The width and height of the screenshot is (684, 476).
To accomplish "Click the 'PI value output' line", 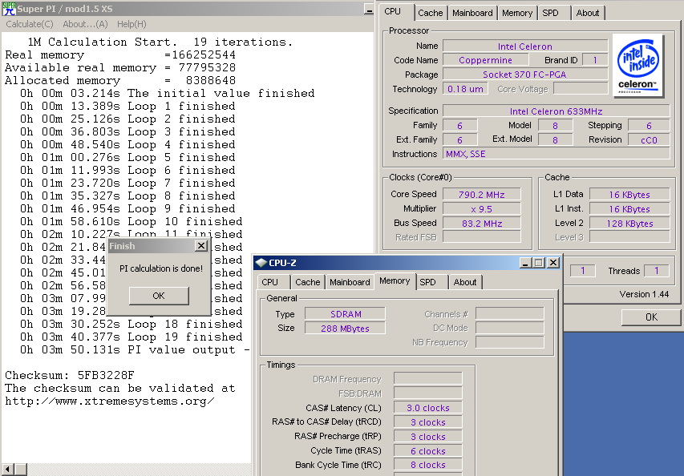I will click(x=136, y=350).
